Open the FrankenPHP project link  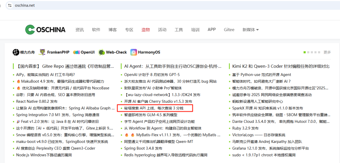pyautogui.click(x=54, y=52)
